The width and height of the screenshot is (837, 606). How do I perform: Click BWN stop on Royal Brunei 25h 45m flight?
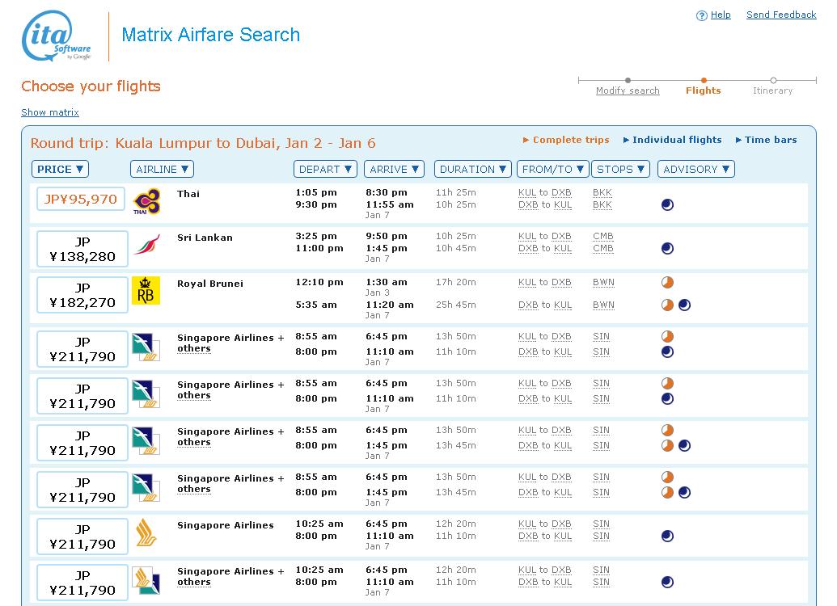click(x=603, y=305)
